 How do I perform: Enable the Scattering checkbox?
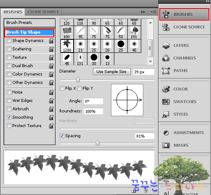point(9,49)
